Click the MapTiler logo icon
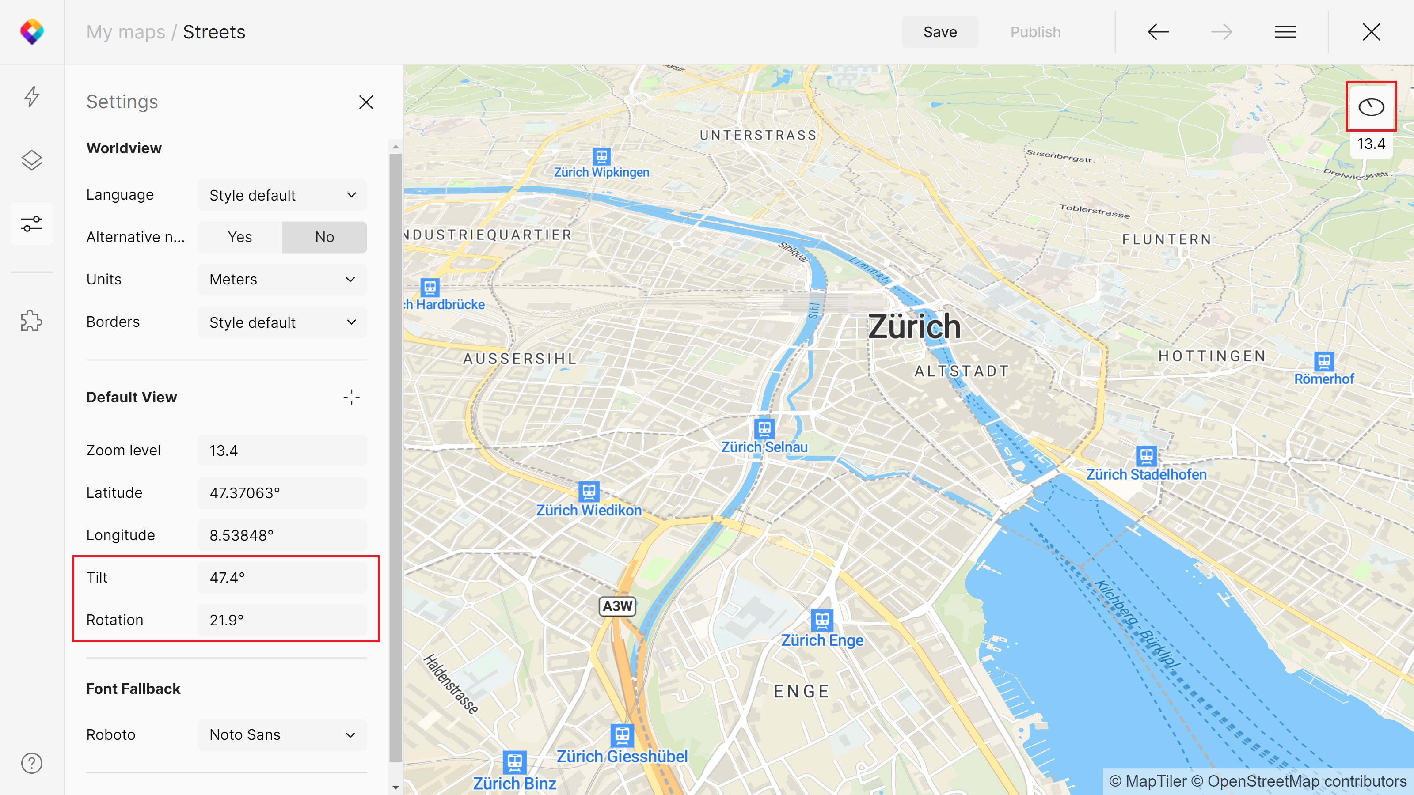This screenshot has height=795, width=1414. pyautogui.click(x=32, y=32)
